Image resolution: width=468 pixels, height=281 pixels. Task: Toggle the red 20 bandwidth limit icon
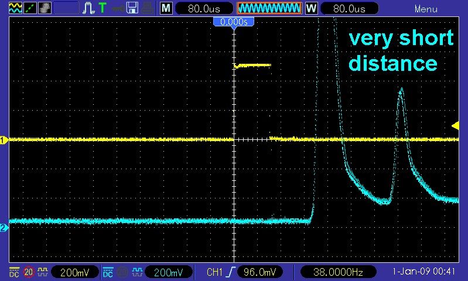click(28, 272)
